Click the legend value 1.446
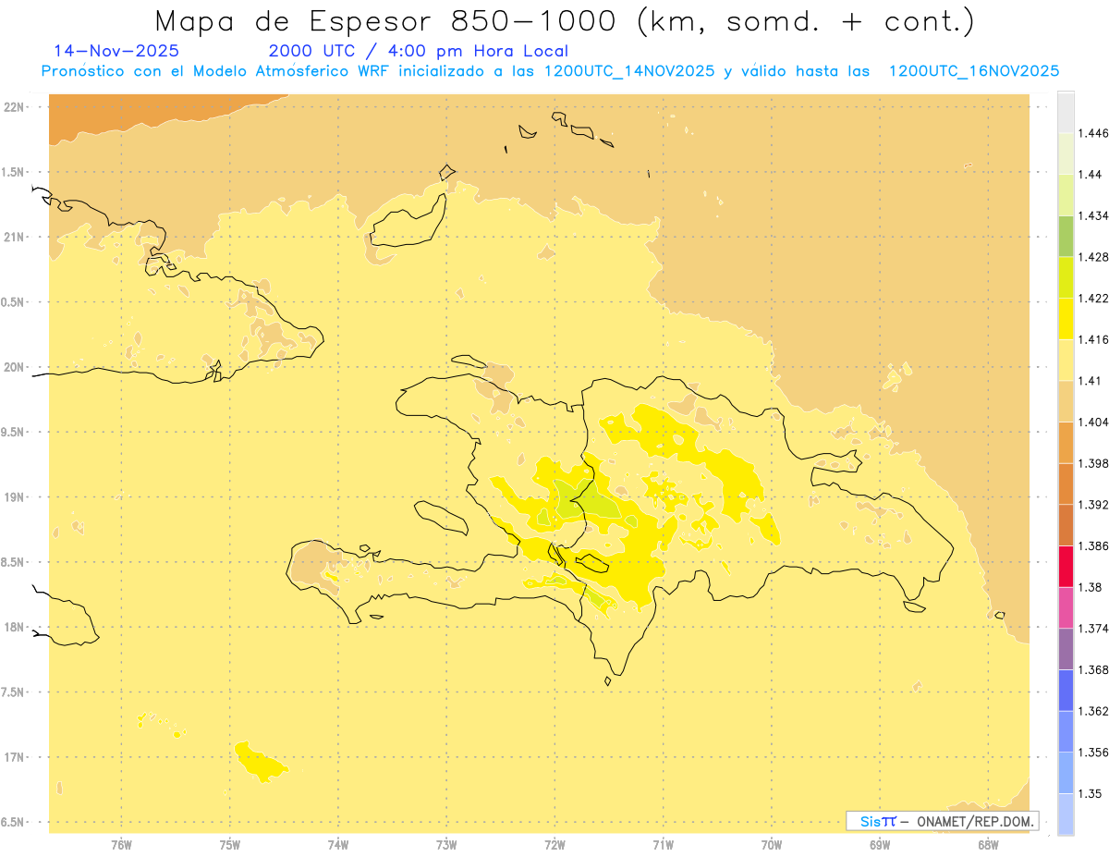Image resolution: width=1109 pixels, height=857 pixels. click(x=1094, y=133)
